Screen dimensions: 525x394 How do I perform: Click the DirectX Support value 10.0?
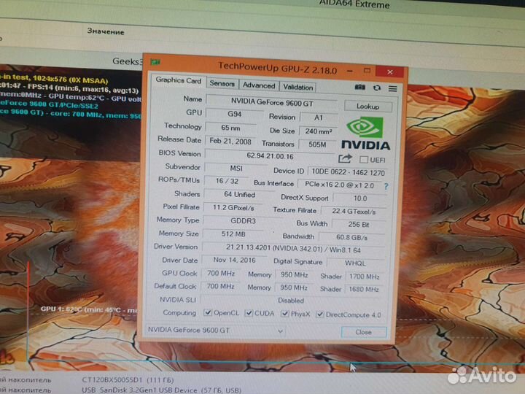coord(360,198)
